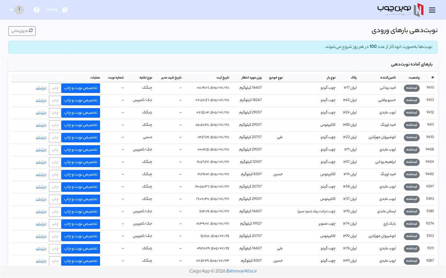Open جزئیات details for row 9415
Screen dimensions: 446x278
41,88
